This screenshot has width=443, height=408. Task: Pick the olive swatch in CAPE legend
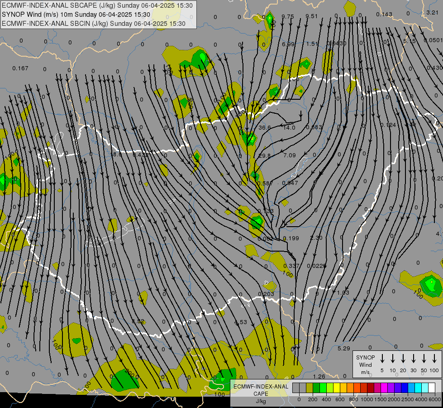[310, 388]
